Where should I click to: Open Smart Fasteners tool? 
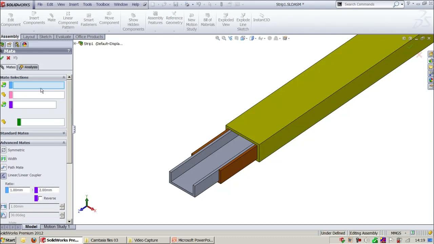(88, 20)
